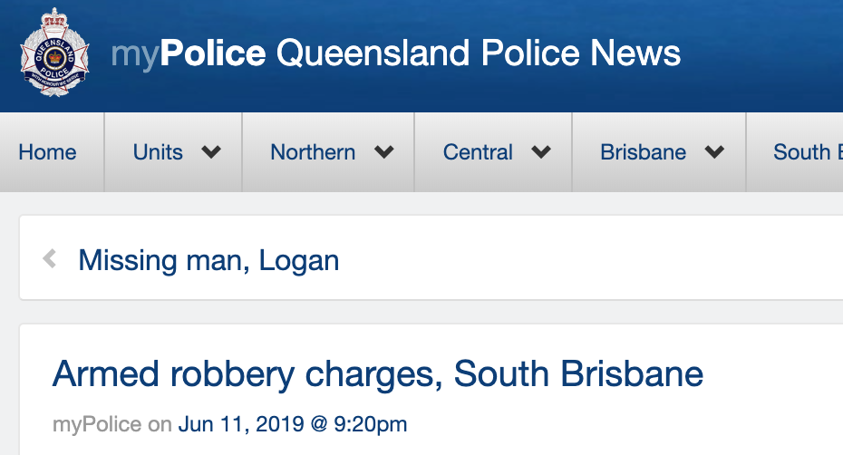Go to the Home menu item
This screenshot has height=455, width=843.
(47, 152)
